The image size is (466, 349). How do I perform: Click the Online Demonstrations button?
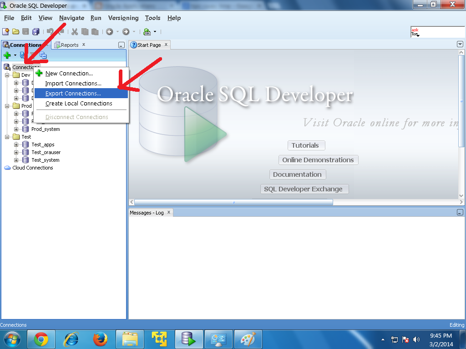point(318,160)
